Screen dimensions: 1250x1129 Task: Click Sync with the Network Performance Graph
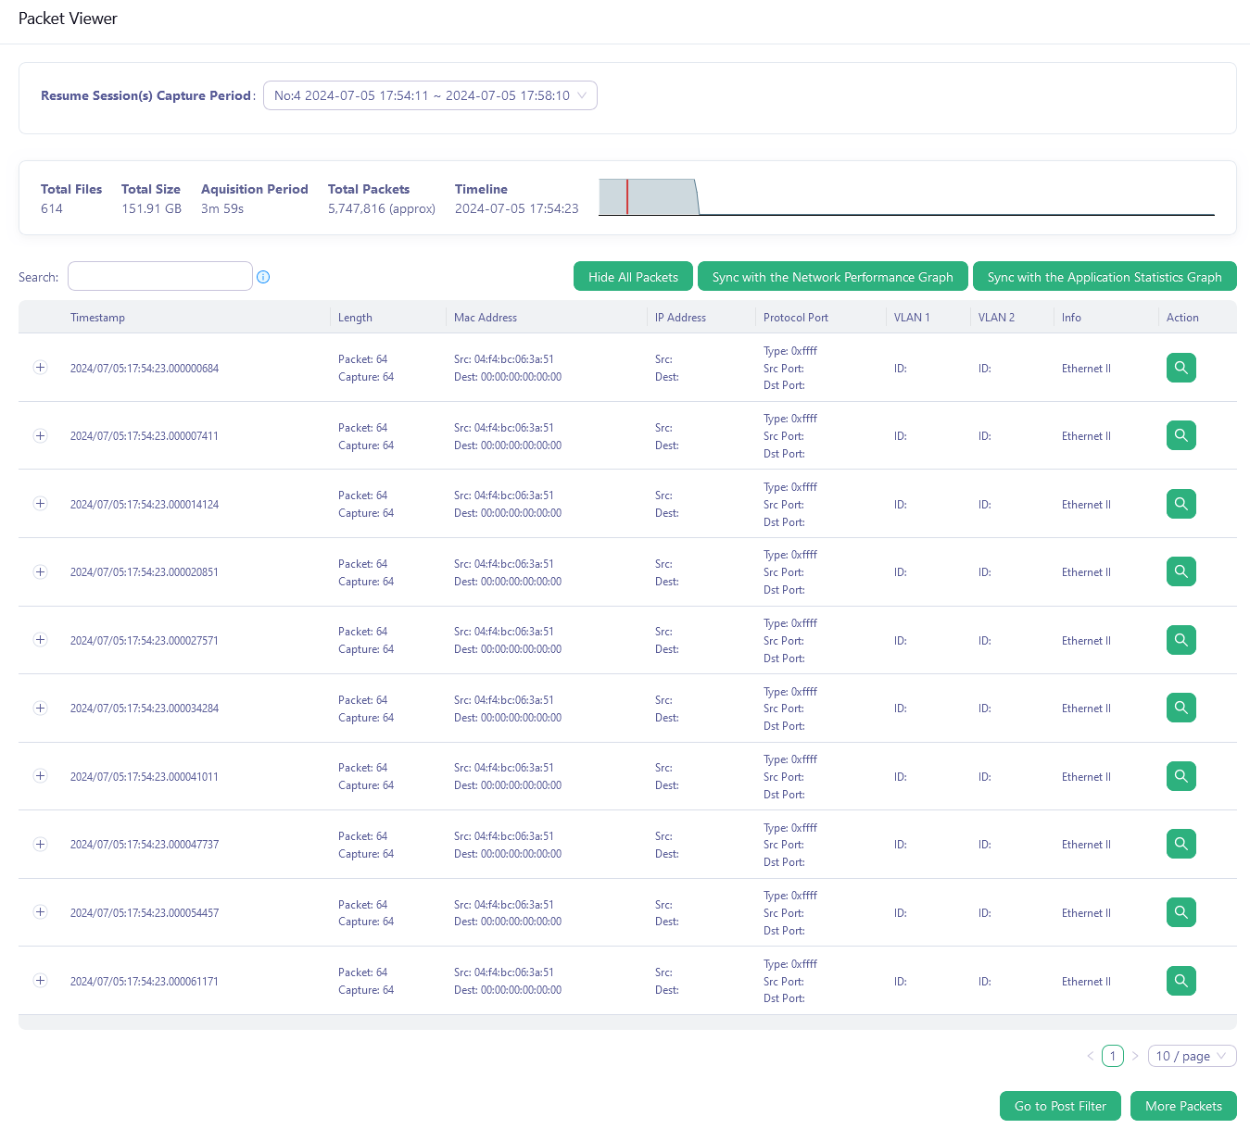(832, 277)
